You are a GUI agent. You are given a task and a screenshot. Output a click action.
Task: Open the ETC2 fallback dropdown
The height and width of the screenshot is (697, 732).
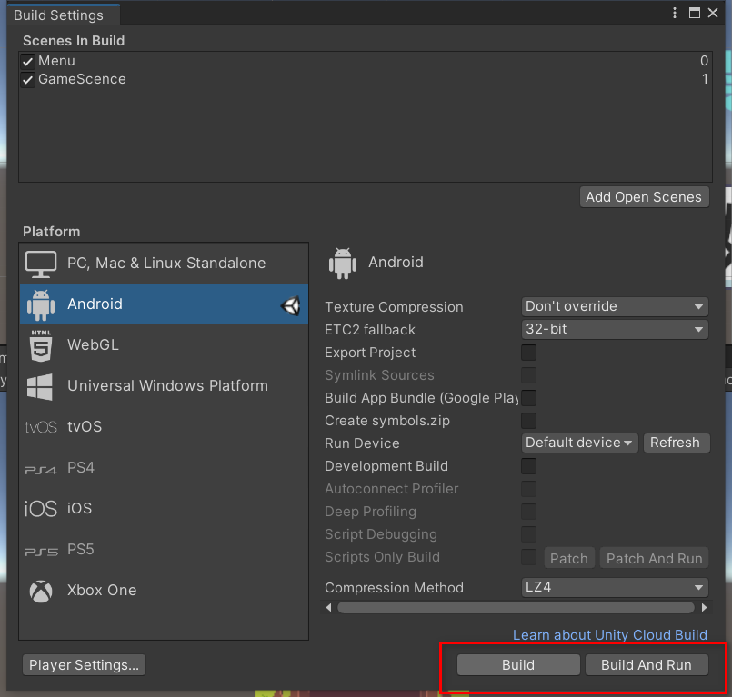point(615,329)
